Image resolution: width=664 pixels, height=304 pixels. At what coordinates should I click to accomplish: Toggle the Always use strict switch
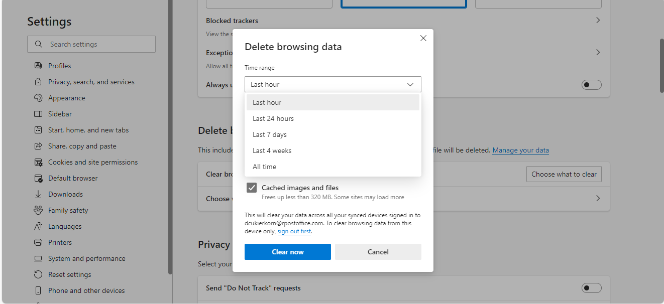click(x=591, y=85)
